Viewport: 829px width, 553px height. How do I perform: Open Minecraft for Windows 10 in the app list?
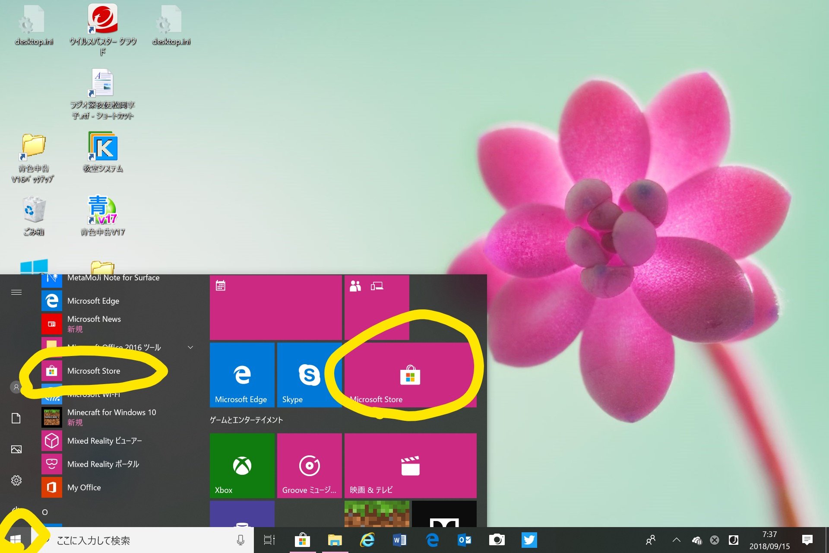point(118,417)
